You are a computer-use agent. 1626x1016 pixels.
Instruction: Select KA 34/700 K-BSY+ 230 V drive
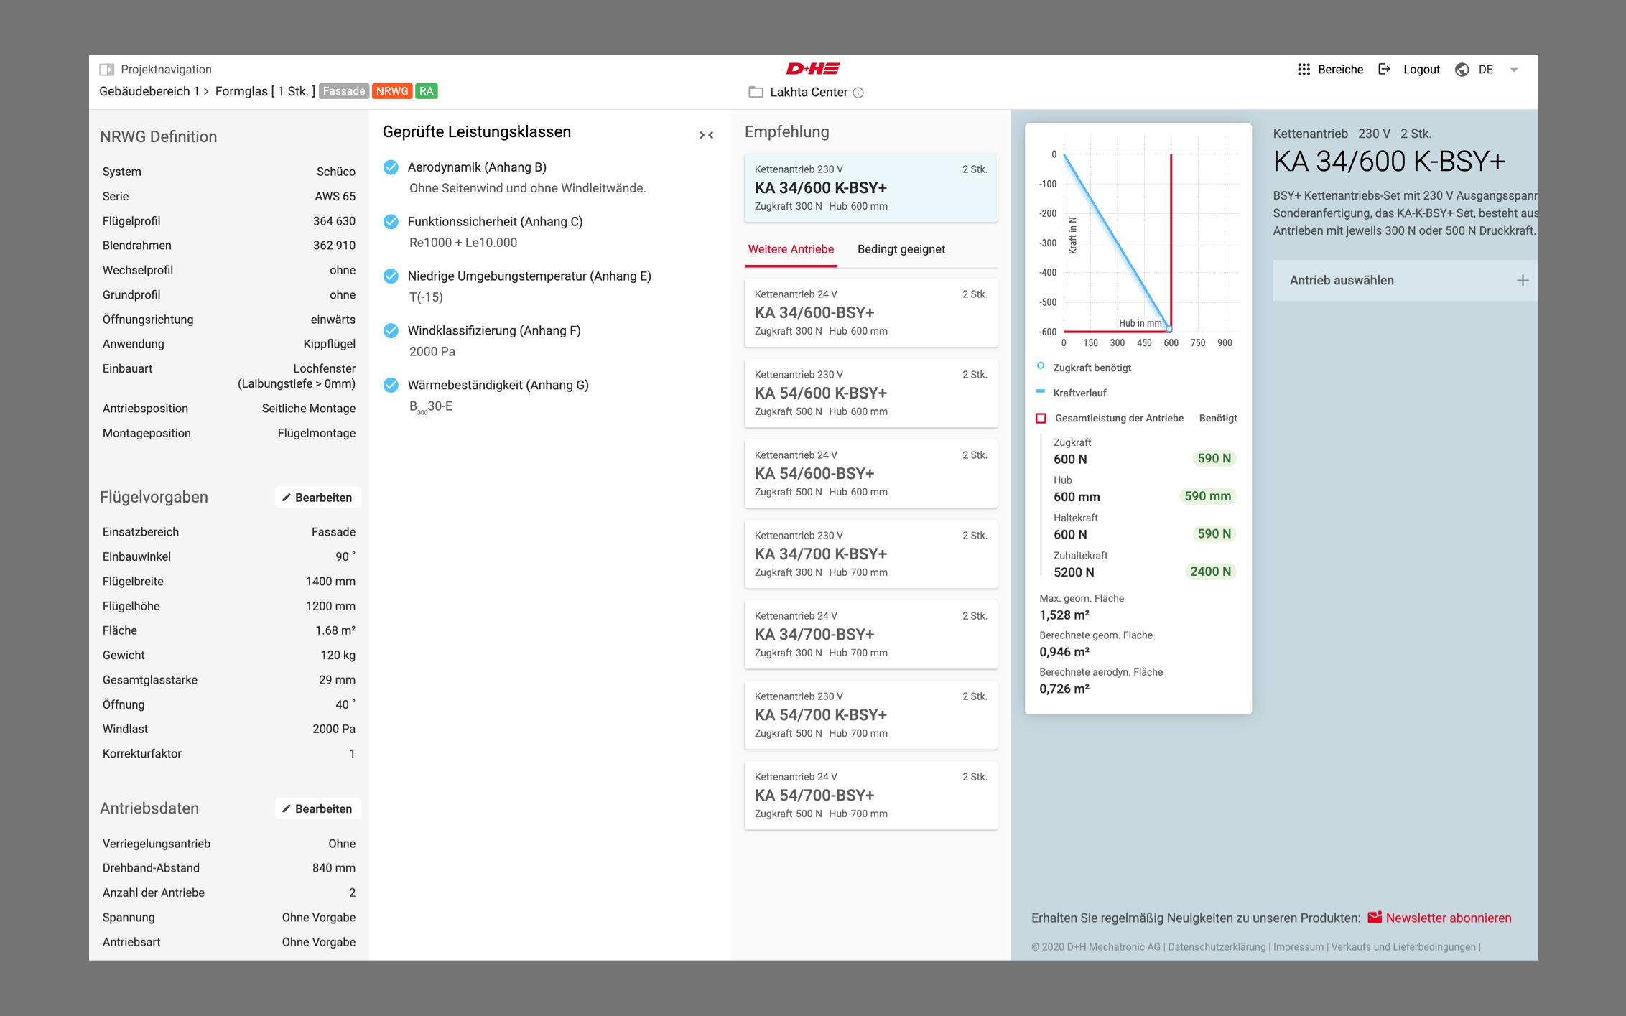(x=870, y=554)
